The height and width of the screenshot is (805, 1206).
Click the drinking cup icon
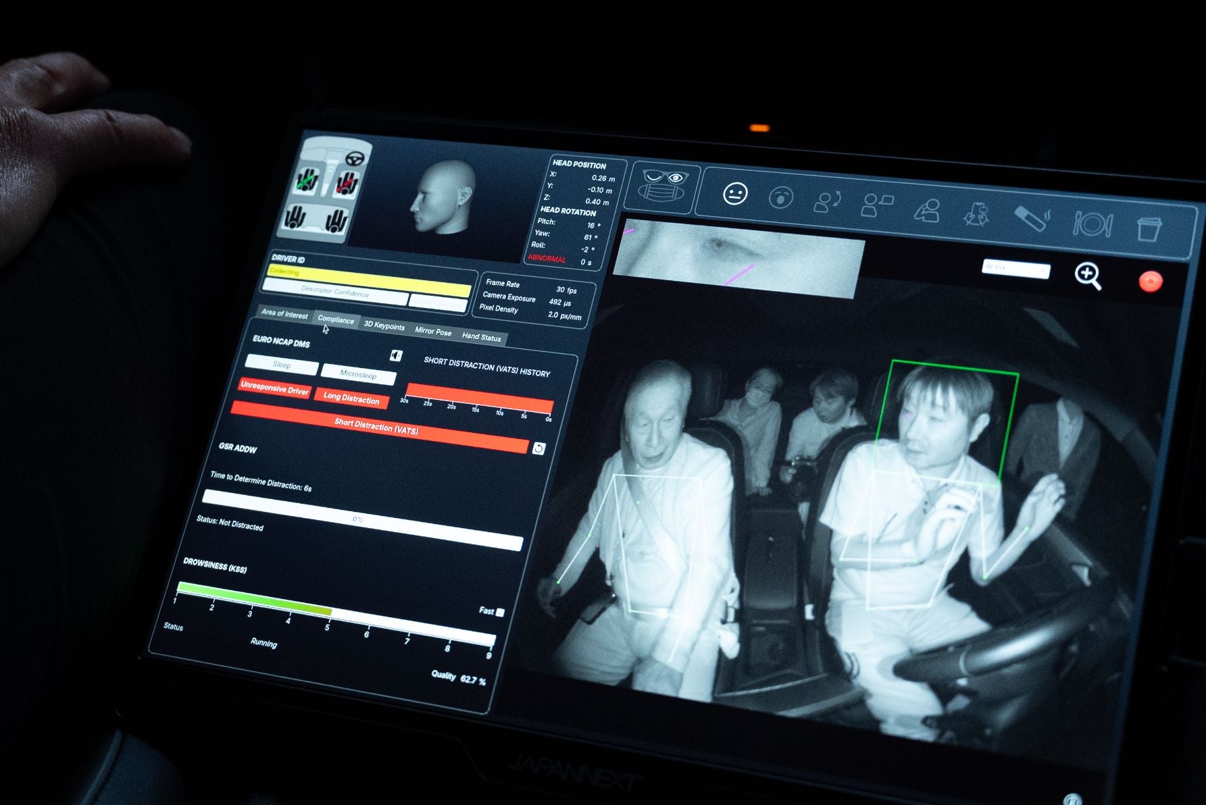(1147, 228)
